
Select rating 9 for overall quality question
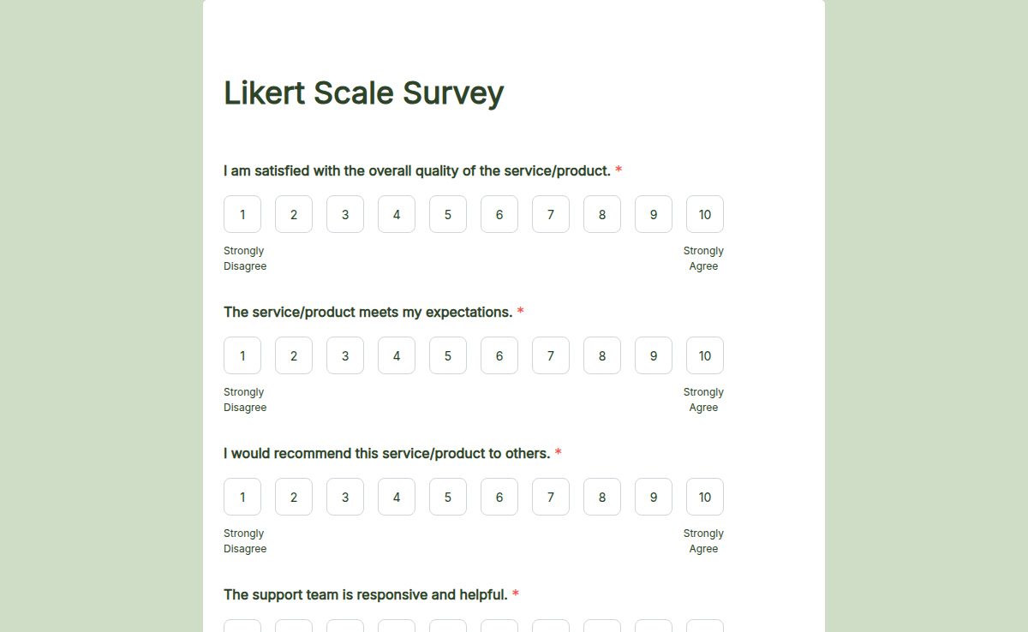tap(653, 214)
